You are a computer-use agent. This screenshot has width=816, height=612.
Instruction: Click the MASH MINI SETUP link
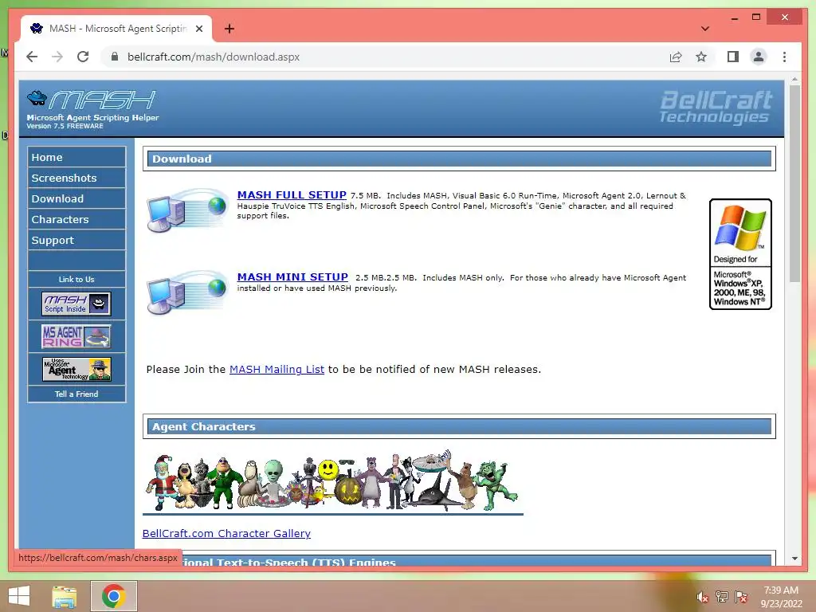(292, 277)
